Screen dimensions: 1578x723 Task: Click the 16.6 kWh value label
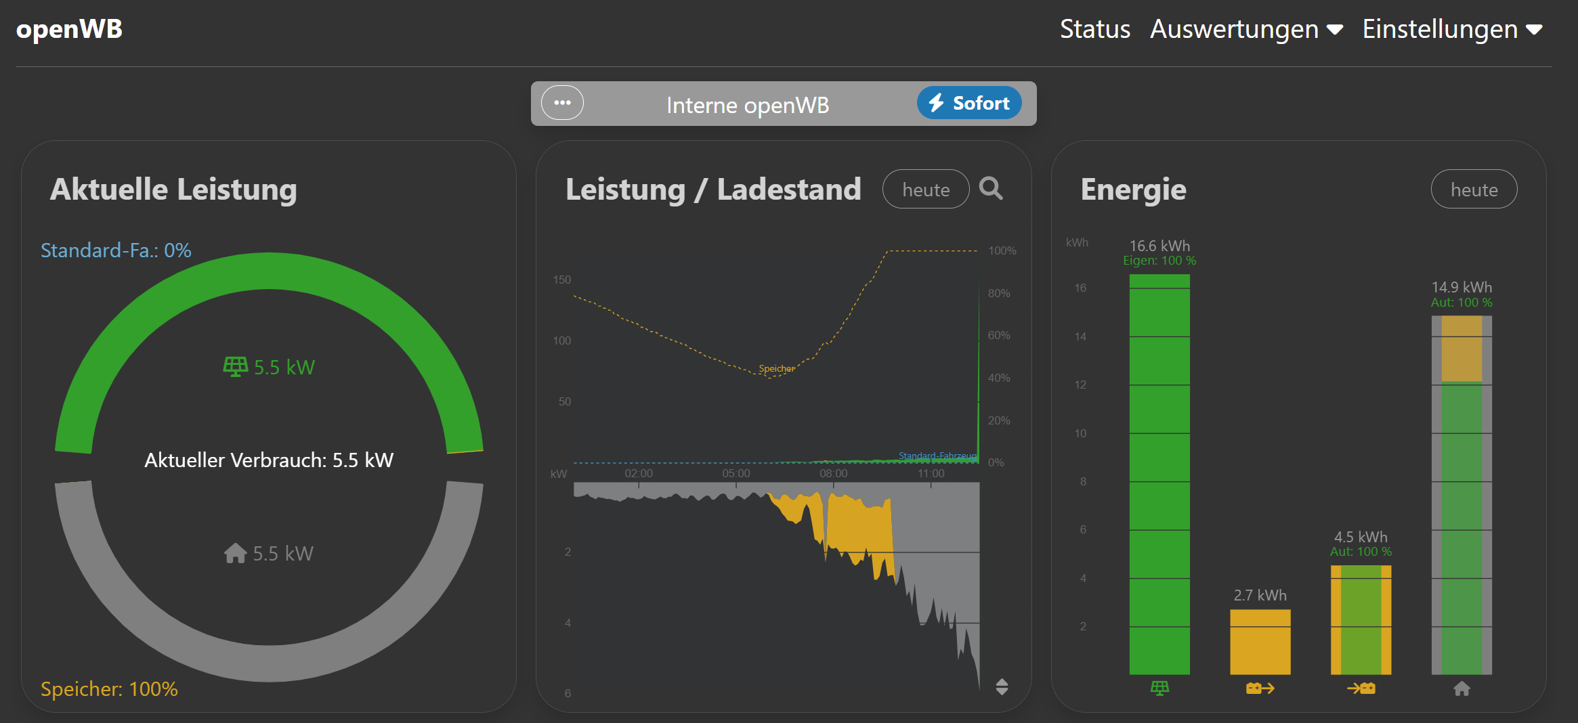click(x=1159, y=246)
